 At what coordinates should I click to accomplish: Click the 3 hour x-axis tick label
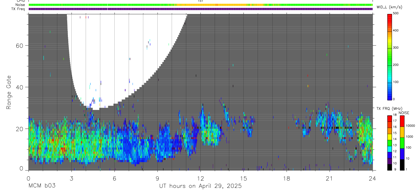(71, 178)
